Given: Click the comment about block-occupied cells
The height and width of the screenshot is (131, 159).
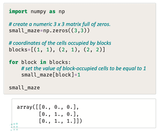Looking at the screenshot, I should coord(83,69).
